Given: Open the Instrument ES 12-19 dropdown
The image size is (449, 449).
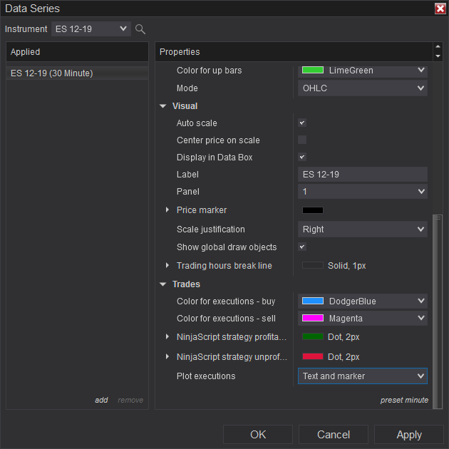Looking at the screenshot, I should (91, 29).
